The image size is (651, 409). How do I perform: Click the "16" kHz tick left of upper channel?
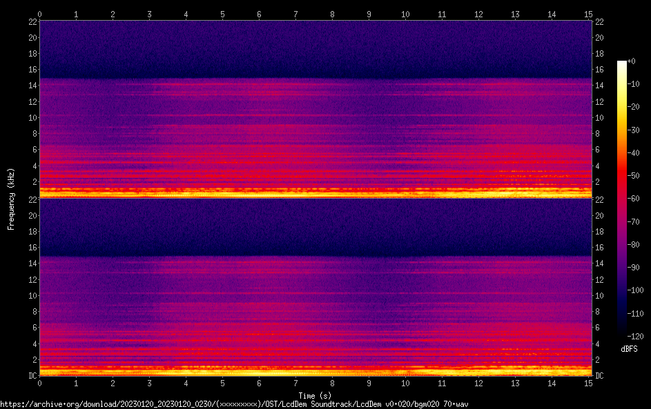[32, 70]
